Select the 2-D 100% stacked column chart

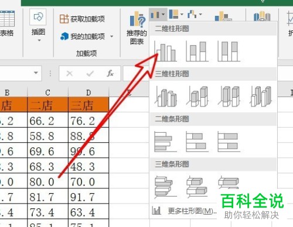click(229, 51)
